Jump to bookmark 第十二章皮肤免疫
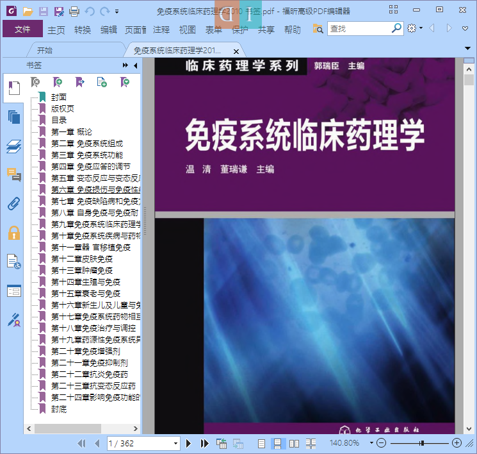 tap(82, 259)
